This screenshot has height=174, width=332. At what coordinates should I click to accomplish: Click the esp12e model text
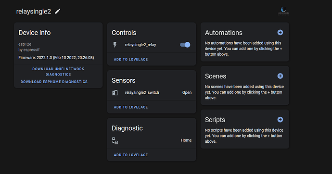25,44
